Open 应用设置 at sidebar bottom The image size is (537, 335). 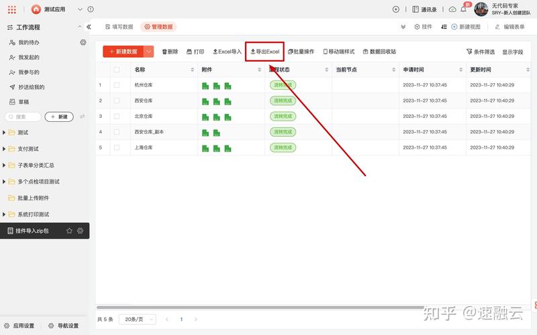pos(19,326)
